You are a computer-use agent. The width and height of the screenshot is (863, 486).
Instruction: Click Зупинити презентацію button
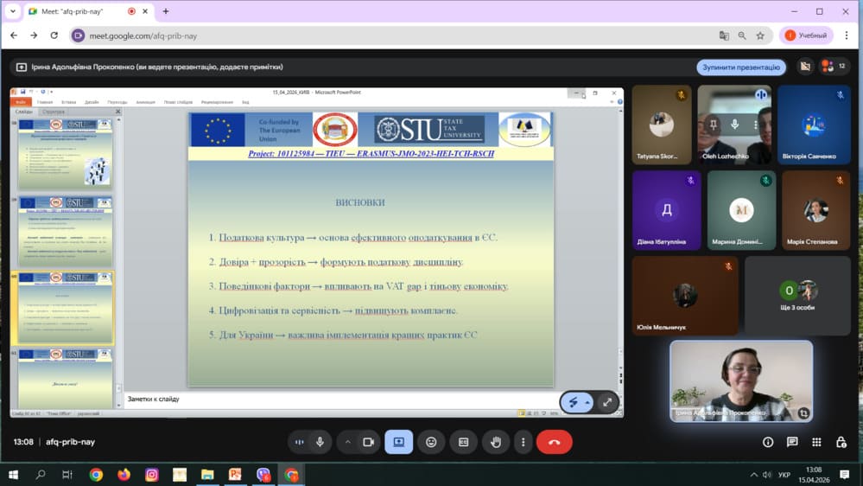click(x=741, y=67)
